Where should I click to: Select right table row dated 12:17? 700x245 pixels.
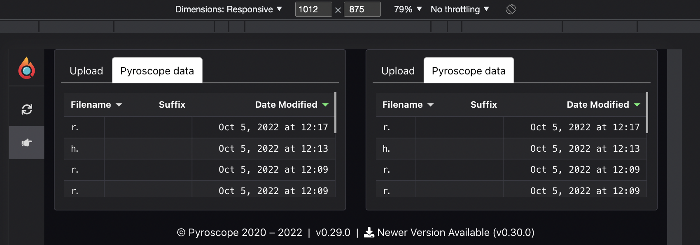click(511, 127)
